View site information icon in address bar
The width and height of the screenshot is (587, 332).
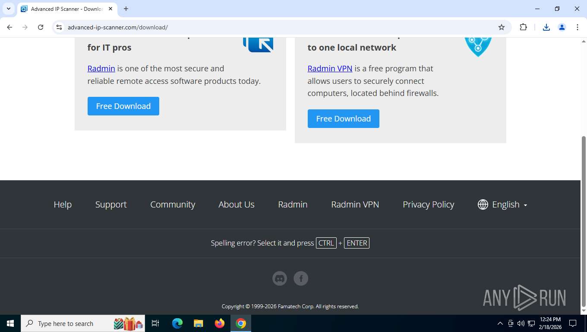(x=60, y=27)
